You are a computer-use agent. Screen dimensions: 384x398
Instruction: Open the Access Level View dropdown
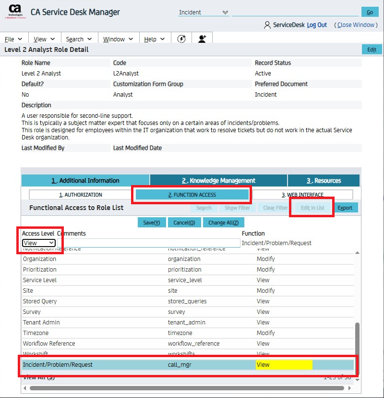39,243
